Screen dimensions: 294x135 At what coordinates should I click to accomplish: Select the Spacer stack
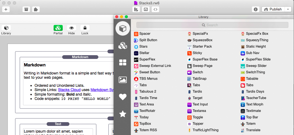click(x=142, y=34)
